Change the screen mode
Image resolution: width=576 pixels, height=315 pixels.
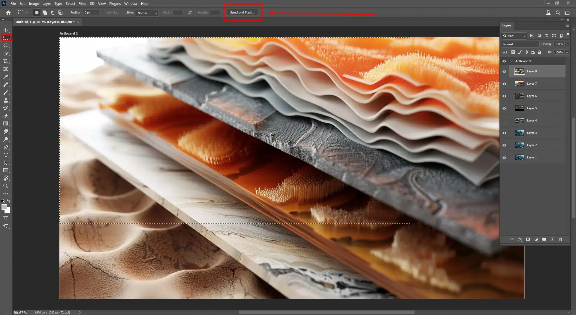6,226
